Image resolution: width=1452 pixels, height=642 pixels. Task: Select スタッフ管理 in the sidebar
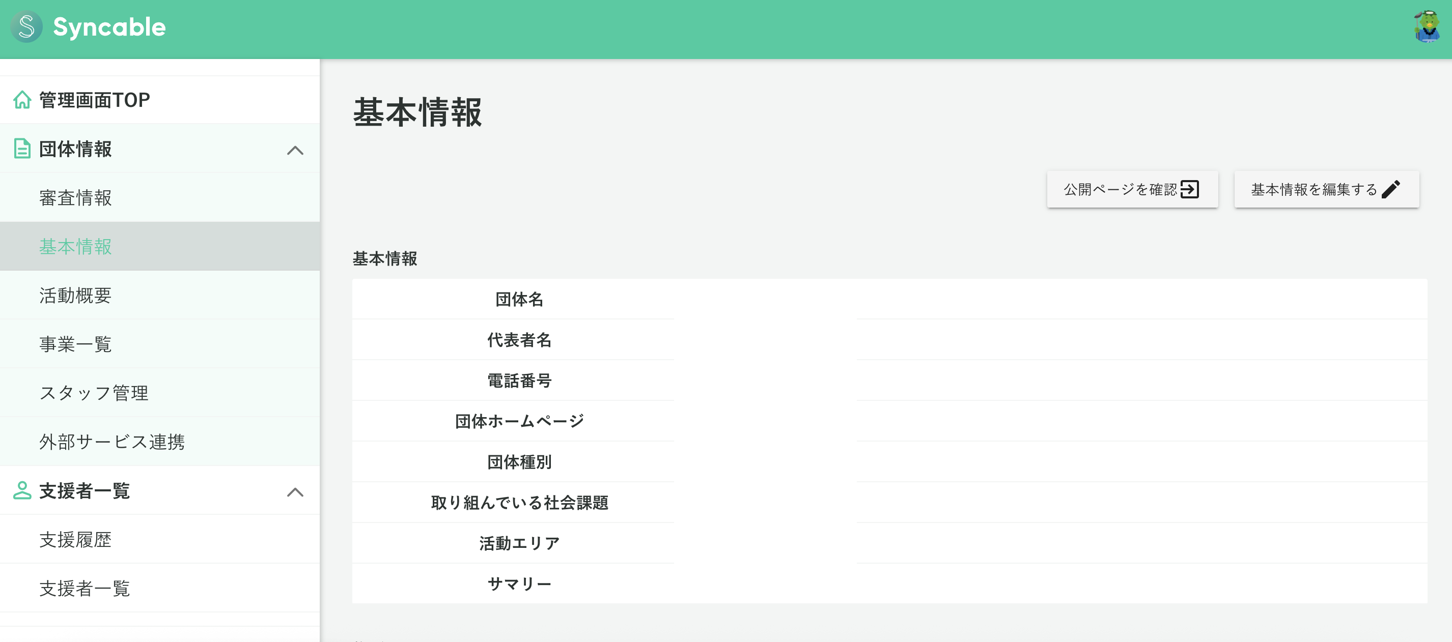(x=93, y=393)
